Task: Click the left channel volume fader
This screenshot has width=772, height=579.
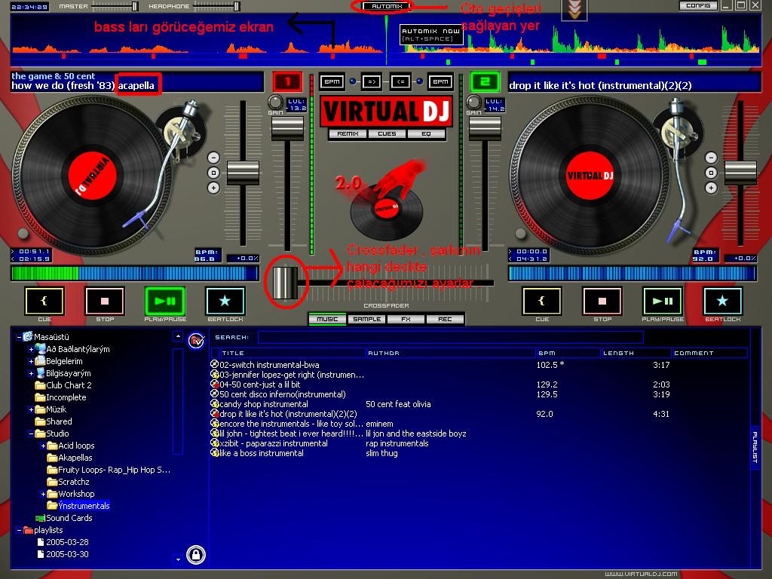Action: pyautogui.click(x=287, y=128)
